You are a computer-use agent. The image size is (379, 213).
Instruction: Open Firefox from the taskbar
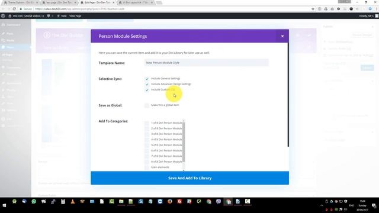tap(170, 201)
